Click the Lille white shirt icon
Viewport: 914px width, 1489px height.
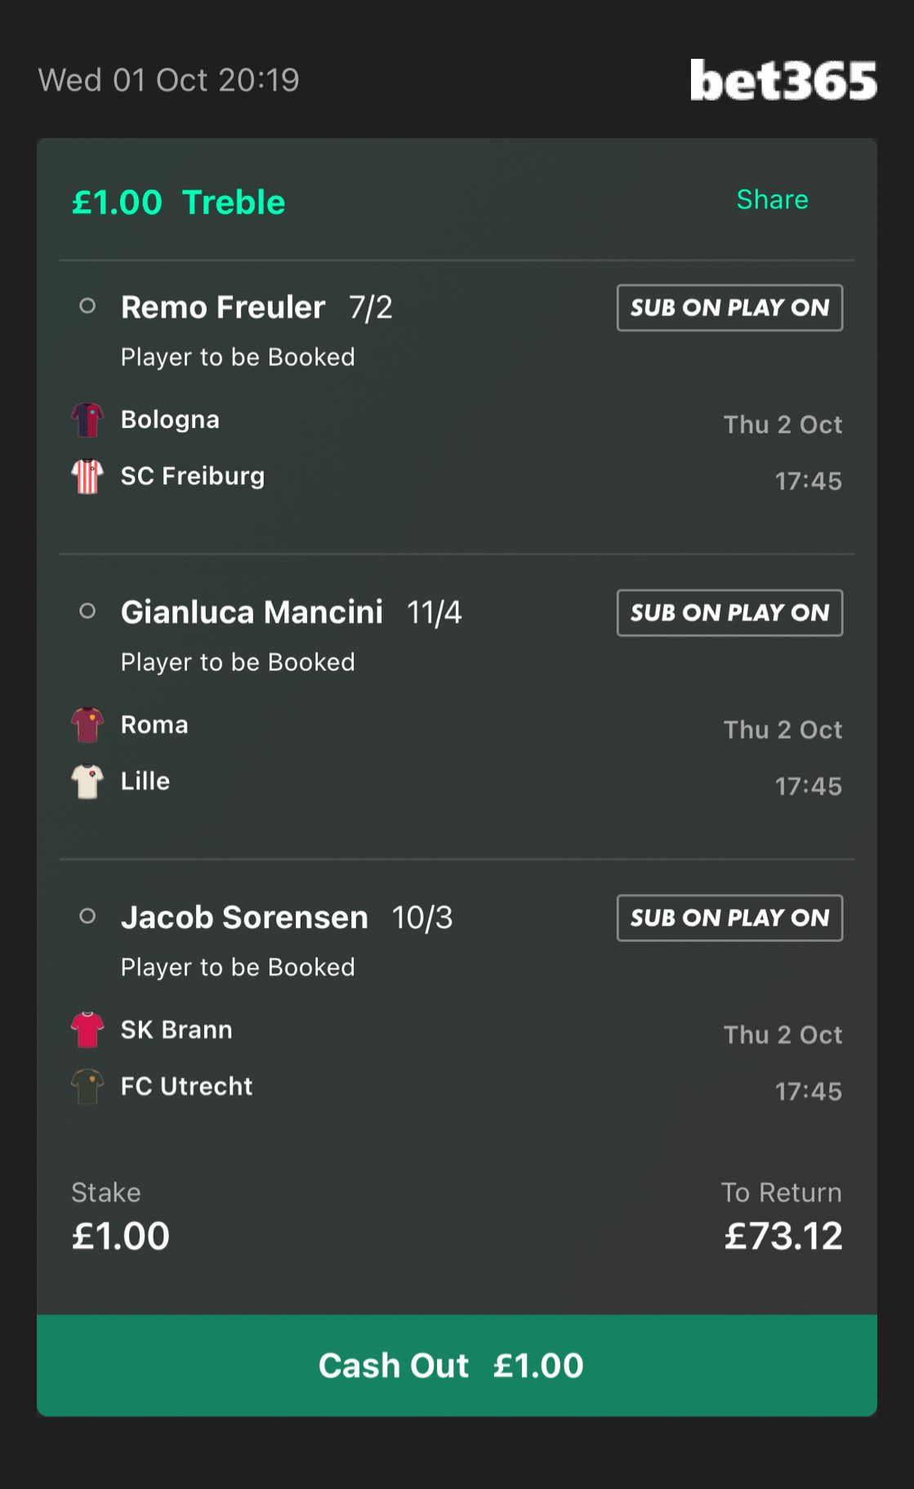point(87,782)
